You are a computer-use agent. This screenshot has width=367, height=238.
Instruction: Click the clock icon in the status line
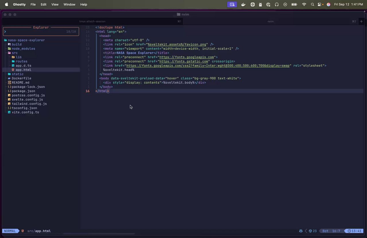pyautogui.click(x=349, y=231)
